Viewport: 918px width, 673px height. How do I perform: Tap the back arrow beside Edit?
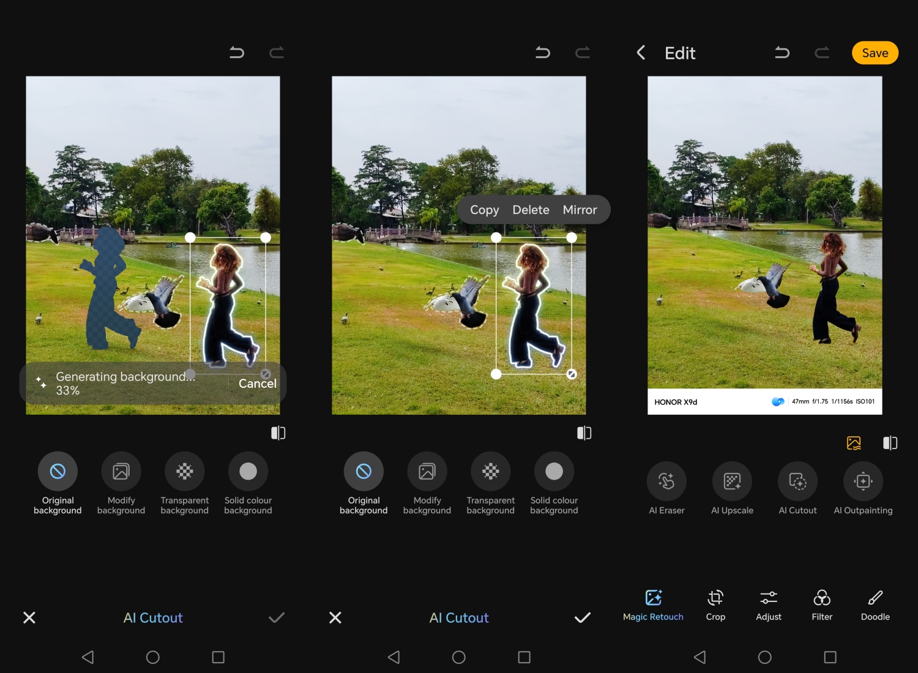coord(641,53)
